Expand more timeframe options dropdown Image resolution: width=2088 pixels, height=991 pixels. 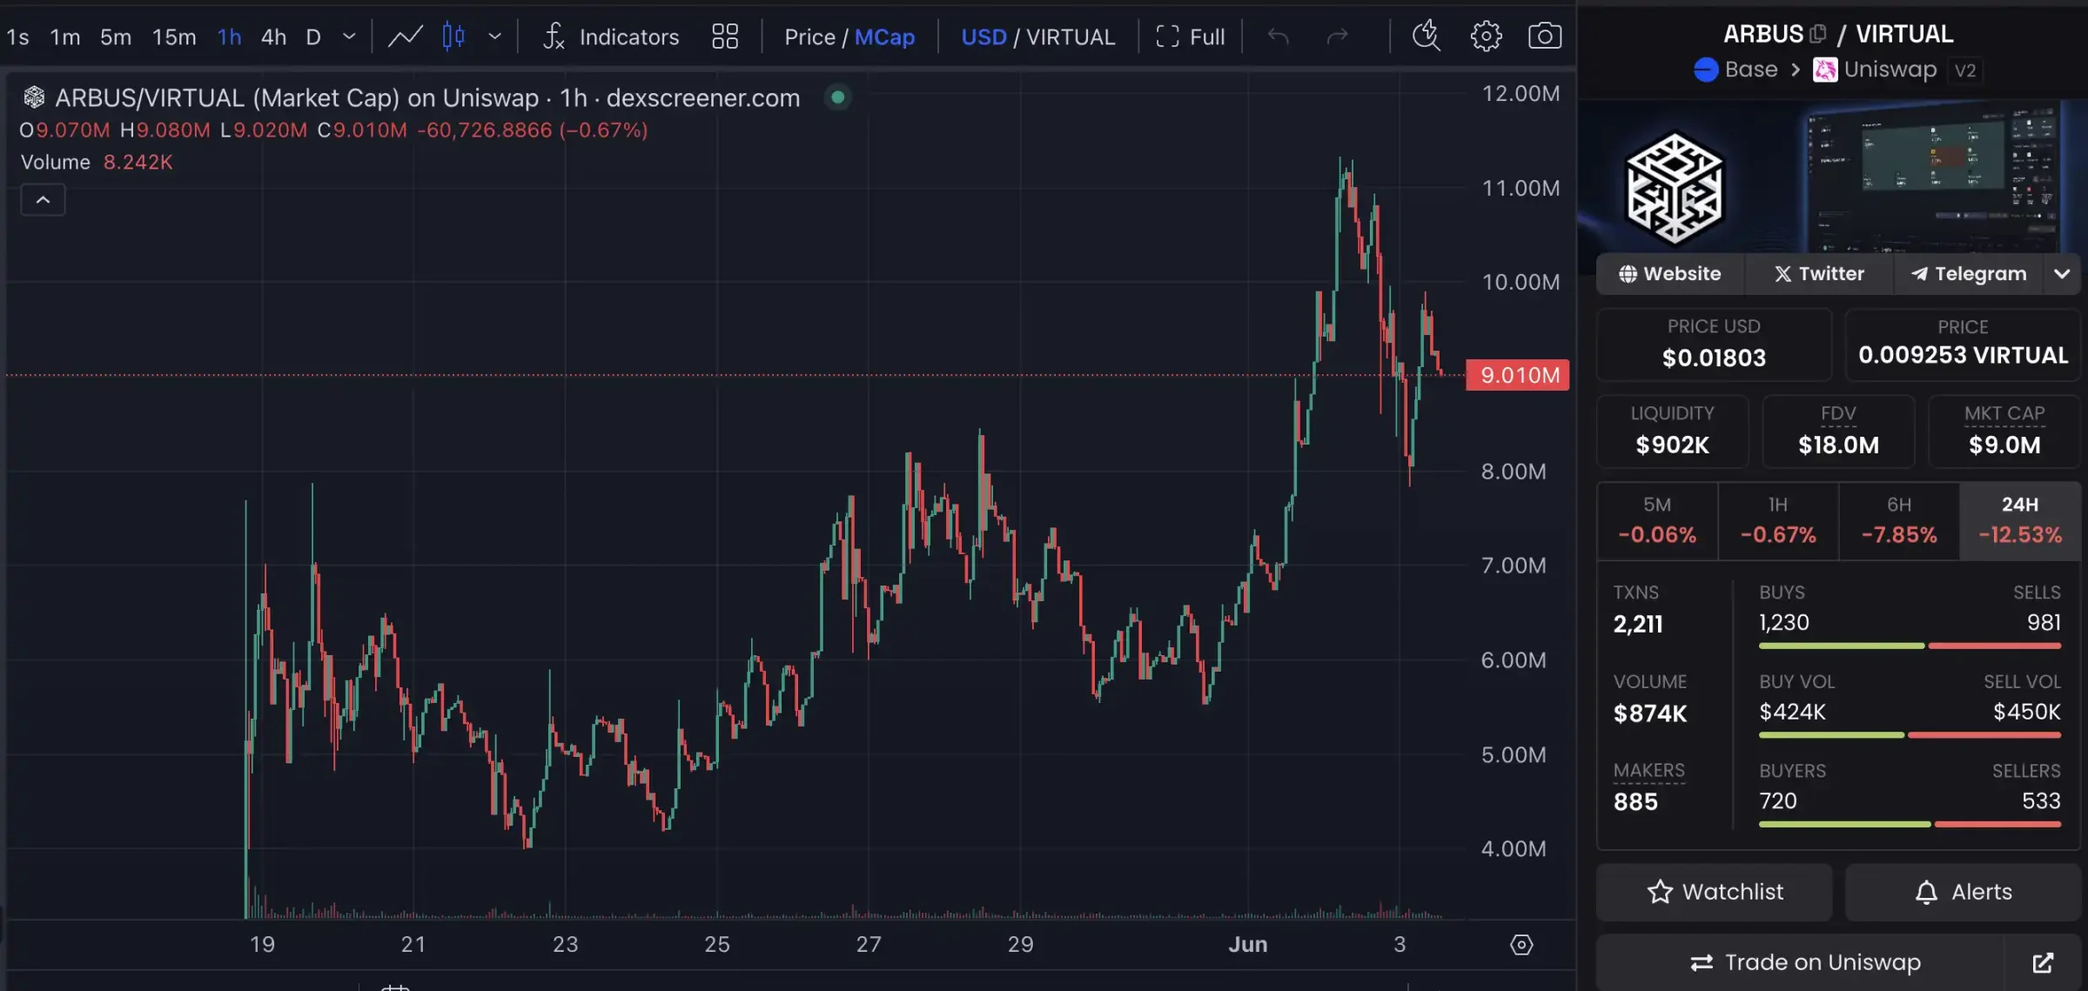click(349, 37)
